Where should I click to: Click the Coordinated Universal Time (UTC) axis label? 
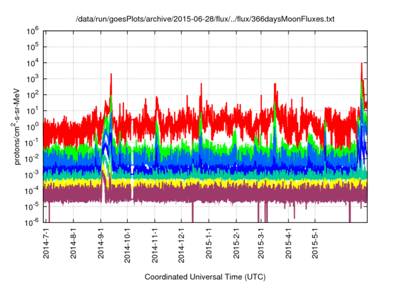click(204, 277)
